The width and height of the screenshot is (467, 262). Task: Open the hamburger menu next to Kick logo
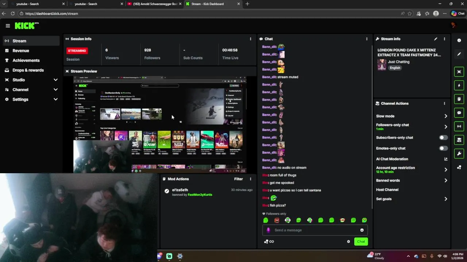8,26
